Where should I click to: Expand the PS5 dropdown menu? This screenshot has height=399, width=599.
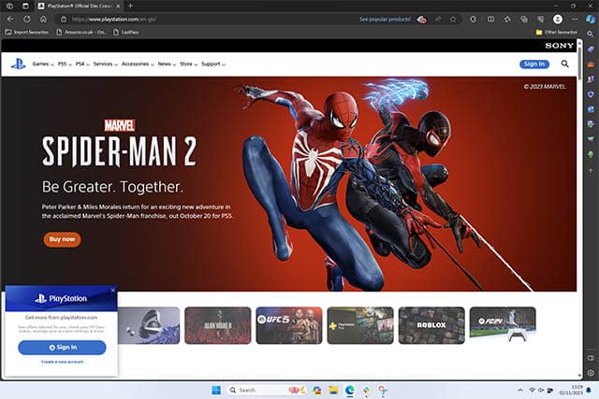point(65,64)
